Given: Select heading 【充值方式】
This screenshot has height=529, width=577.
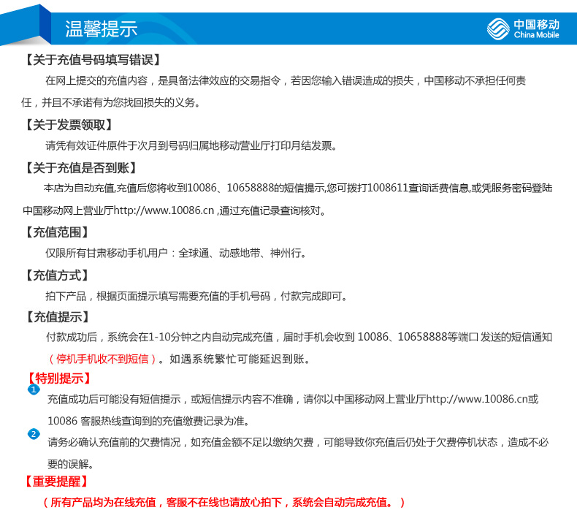Looking at the screenshot, I should click(57, 275).
